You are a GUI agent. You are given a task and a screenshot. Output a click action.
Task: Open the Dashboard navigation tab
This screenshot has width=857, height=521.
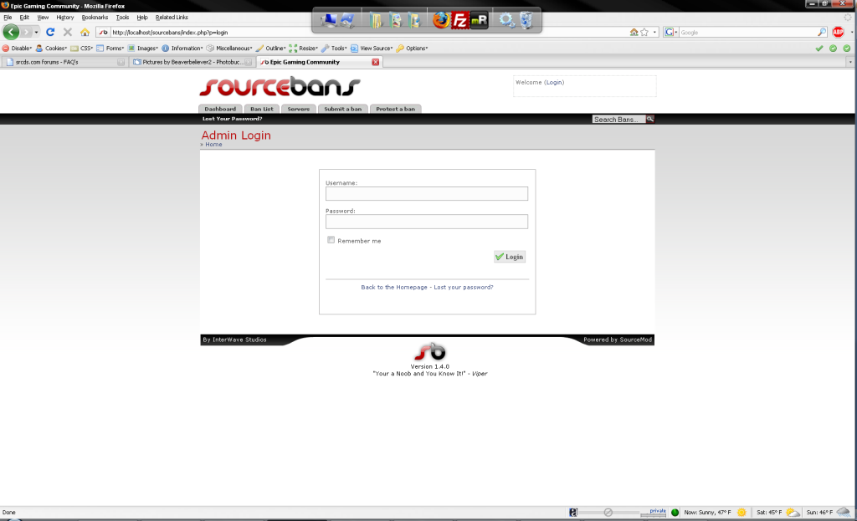click(x=220, y=109)
